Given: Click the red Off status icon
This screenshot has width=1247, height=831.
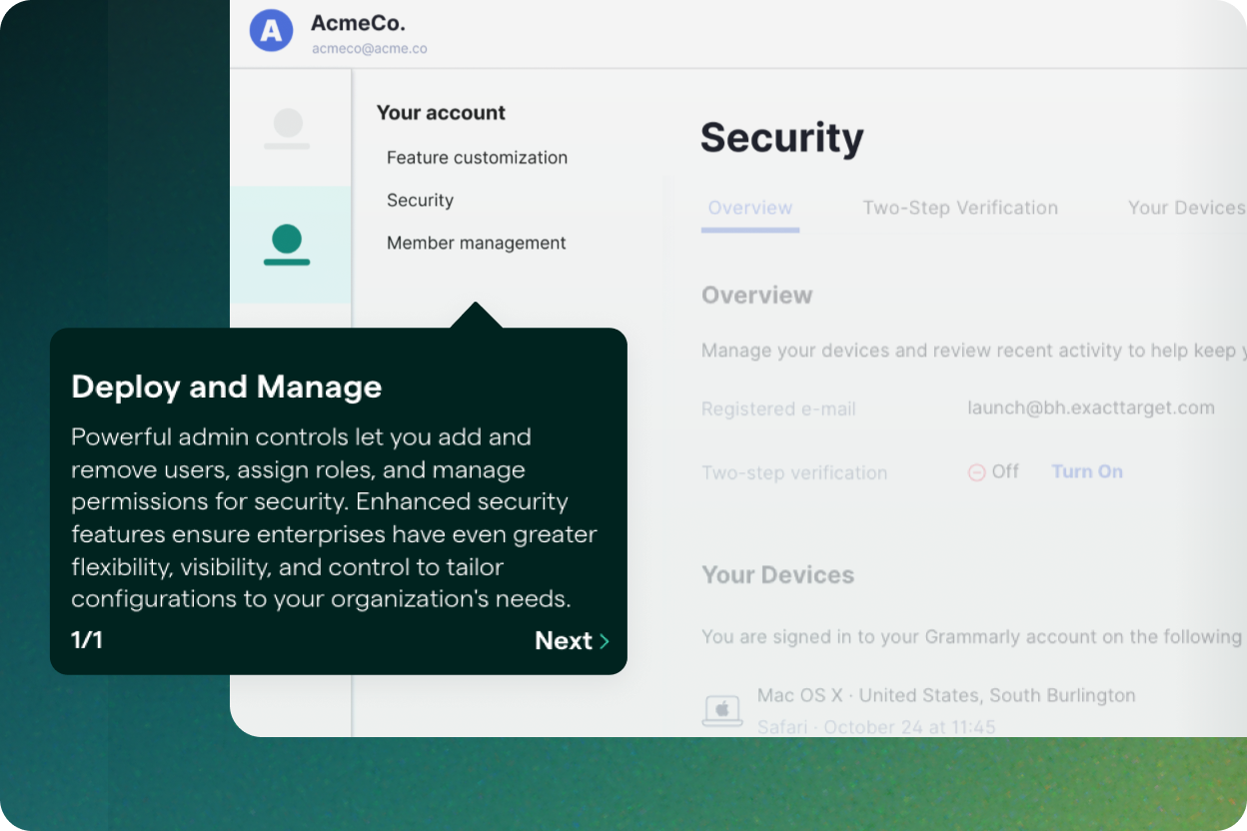Looking at the screenshot, I should 977,472.
